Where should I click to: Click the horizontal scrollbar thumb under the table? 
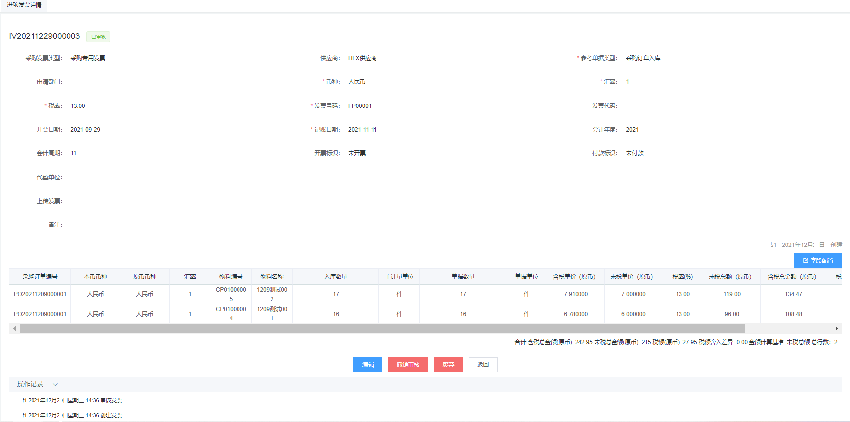(382, 329)
